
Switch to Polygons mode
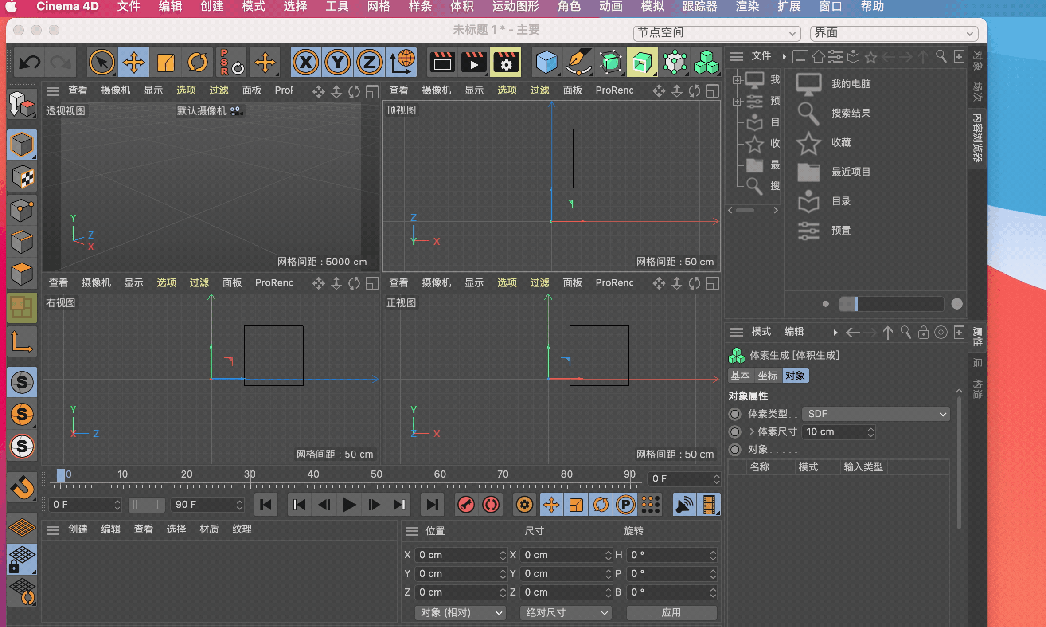(x=22, y=274)
